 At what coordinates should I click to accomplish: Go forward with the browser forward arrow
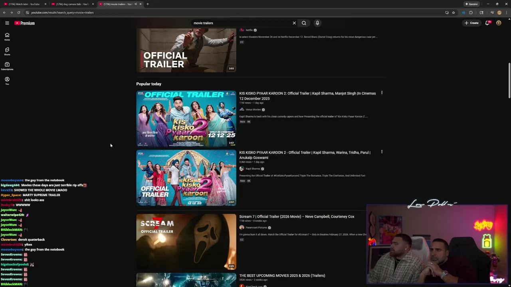click(x=11, y=12)
